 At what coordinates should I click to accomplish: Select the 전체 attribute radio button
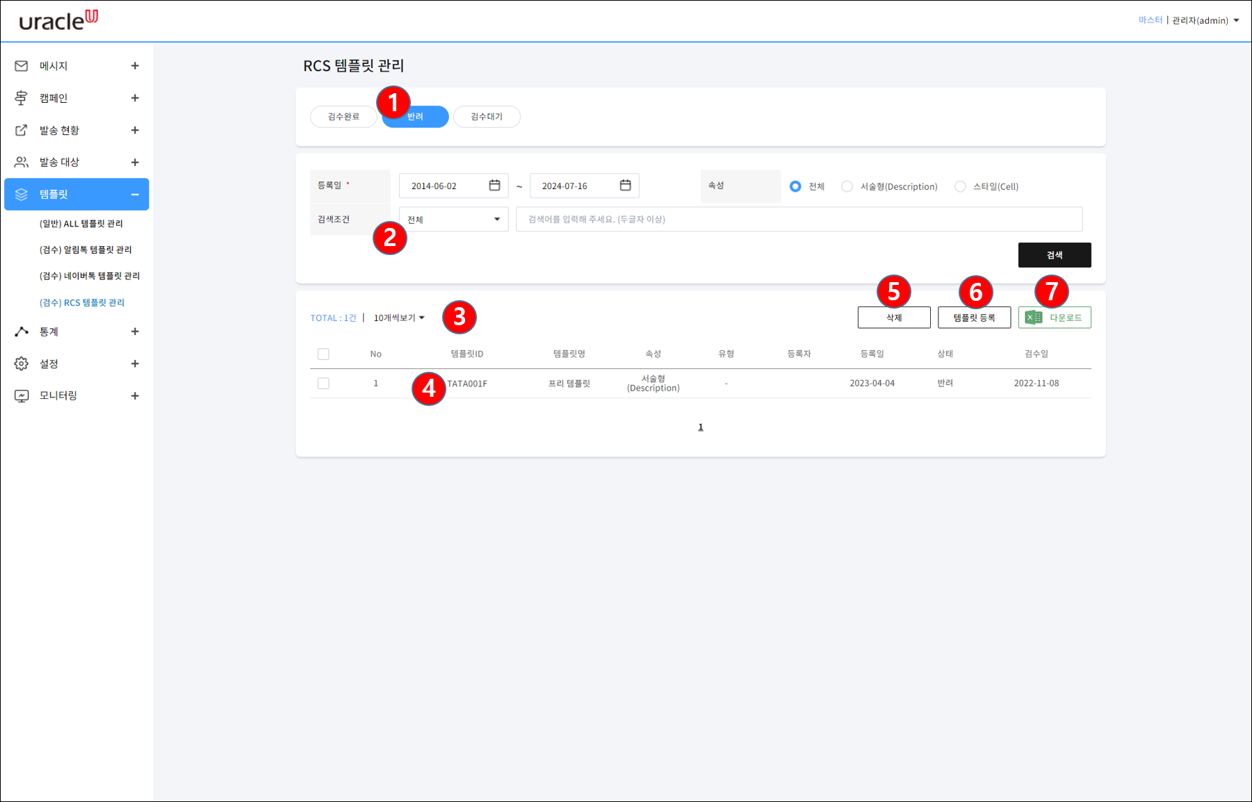[795, 186]
